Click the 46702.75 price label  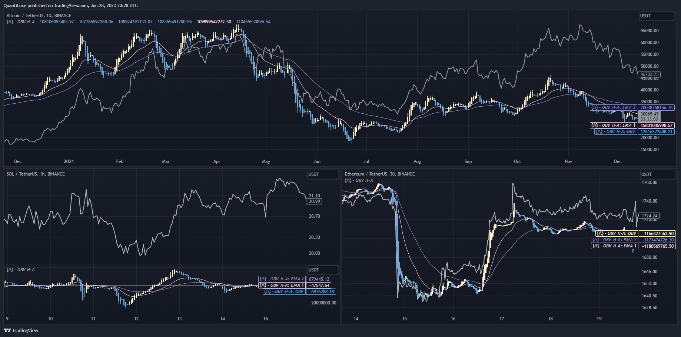click(x=650, y=74)
